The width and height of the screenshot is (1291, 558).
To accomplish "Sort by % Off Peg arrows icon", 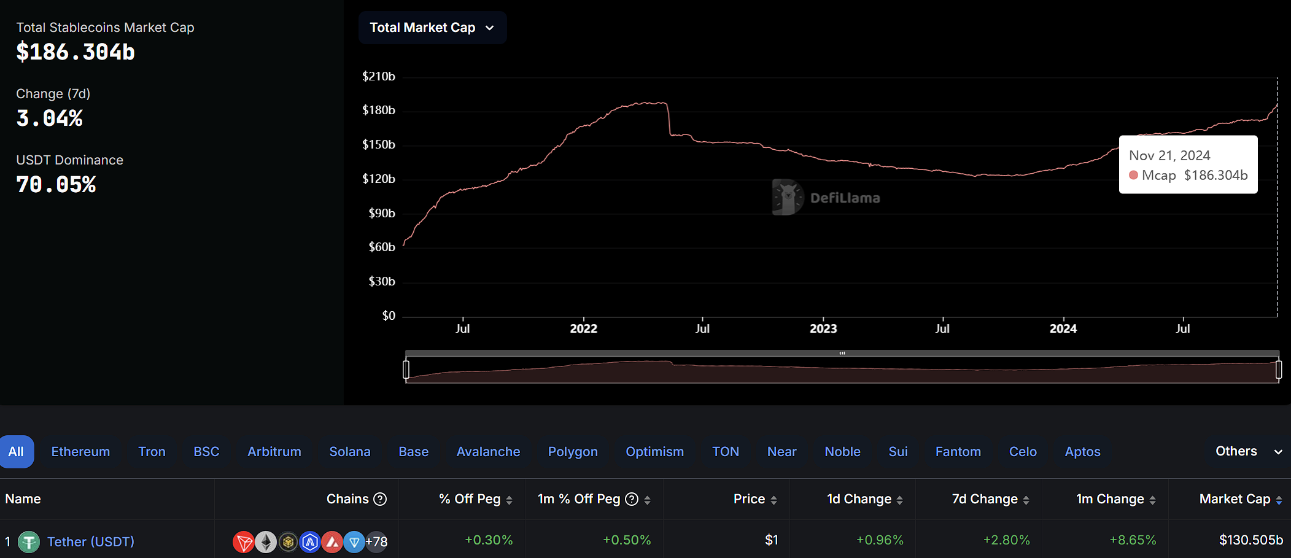I will click(x=509, y=500).
